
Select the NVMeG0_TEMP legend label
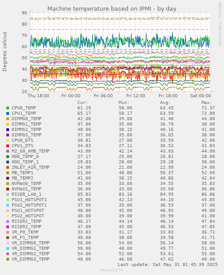coord(27,184)
